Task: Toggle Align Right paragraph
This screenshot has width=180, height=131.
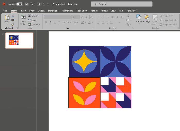Action: pos(107,22)
